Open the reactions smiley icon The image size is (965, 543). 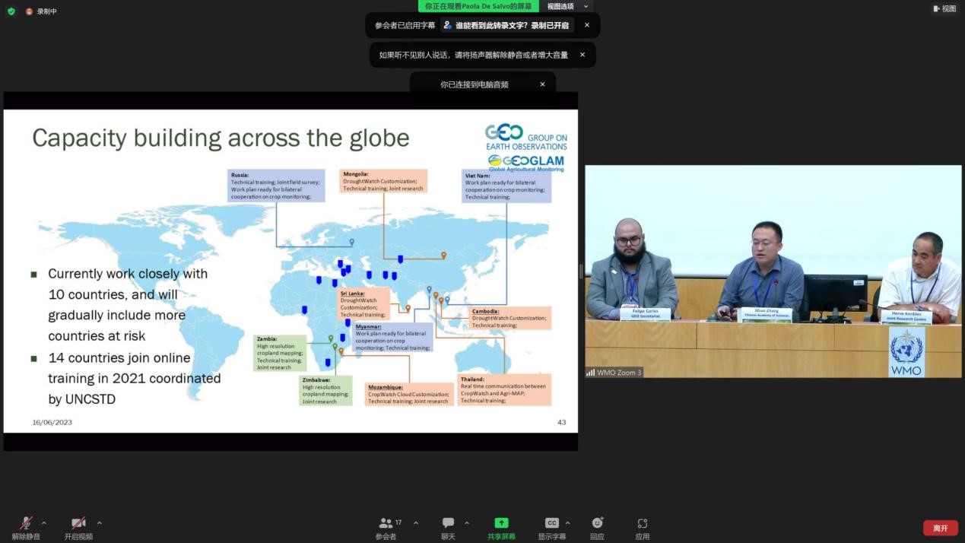click(x=597, y=523)
